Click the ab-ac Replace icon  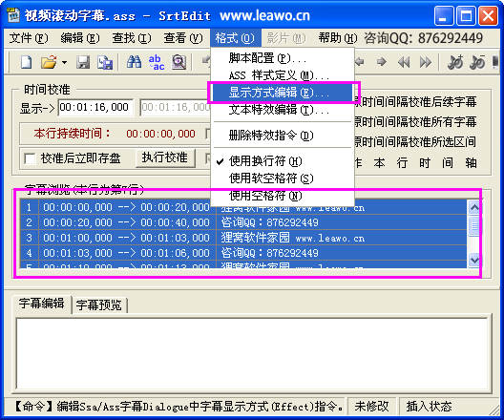pyautogui.click(x=157, y=62)
